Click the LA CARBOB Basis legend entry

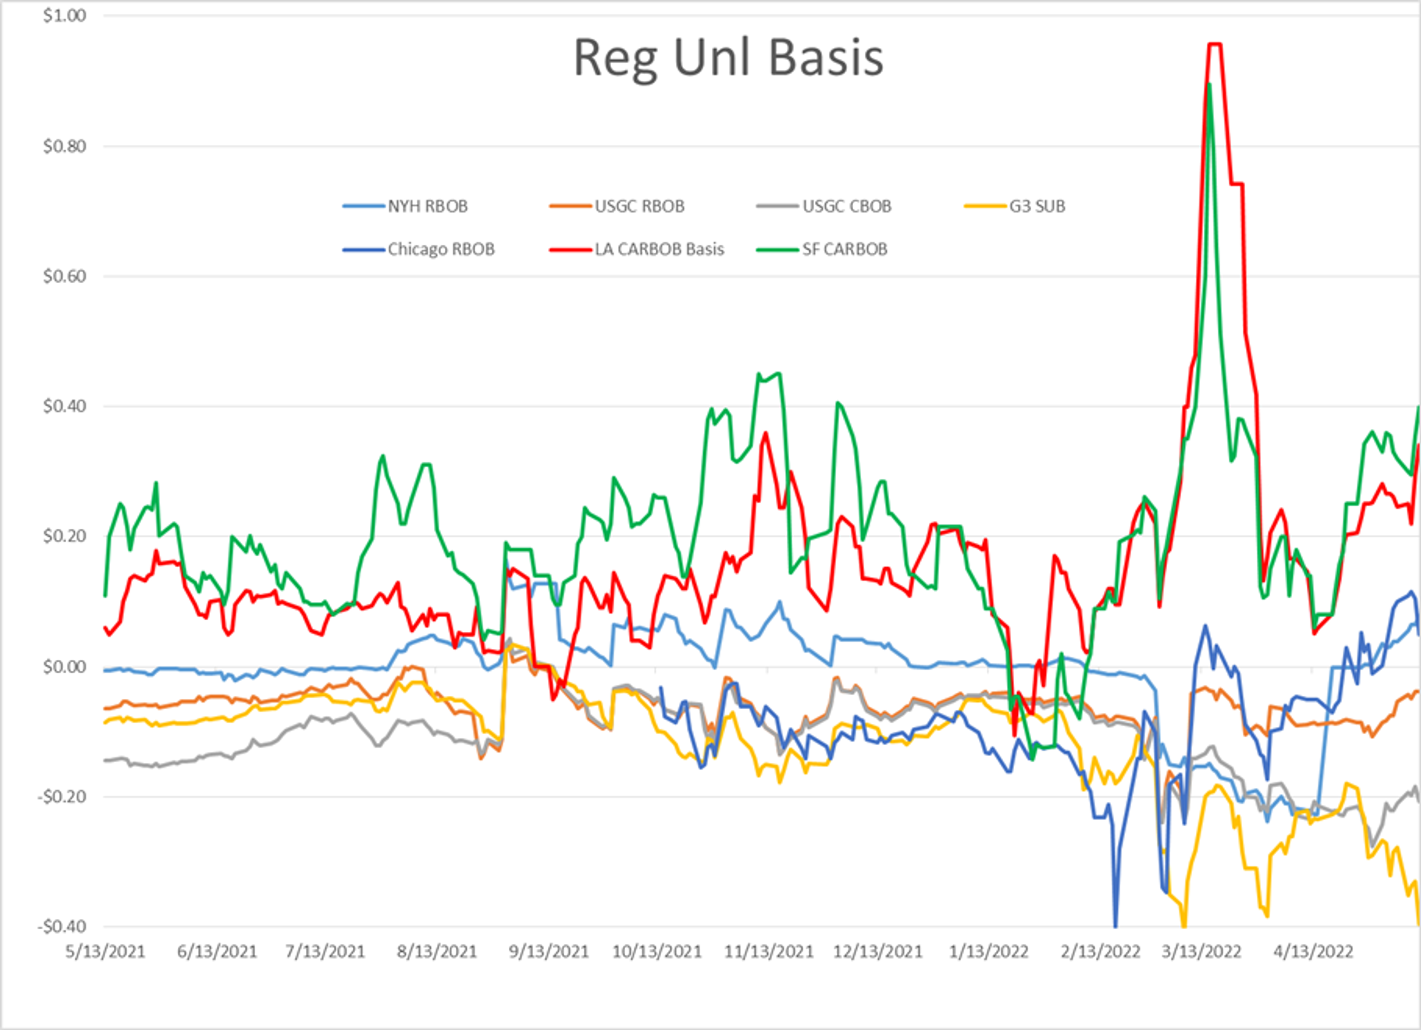coord(636,249)
